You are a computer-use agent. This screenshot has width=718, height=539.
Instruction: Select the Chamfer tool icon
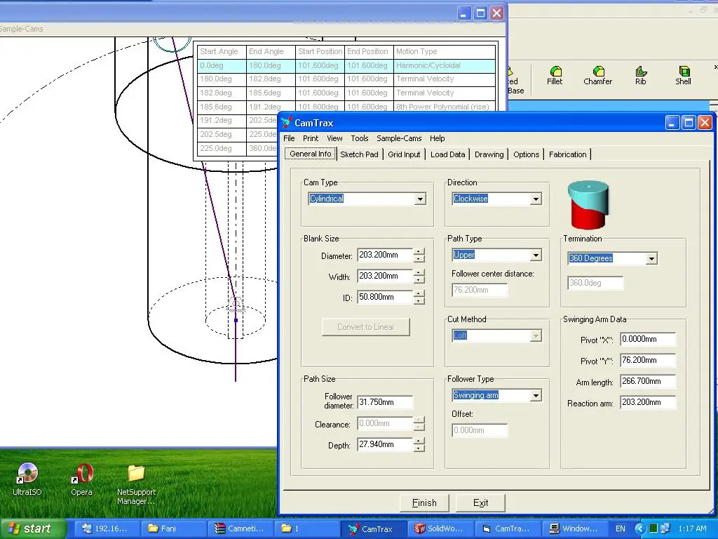pos(598,72)
